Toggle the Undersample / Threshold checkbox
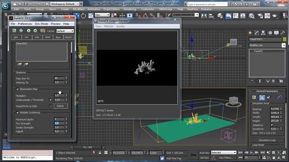This screenshot has width=289, height=162. tap(50, 100)
